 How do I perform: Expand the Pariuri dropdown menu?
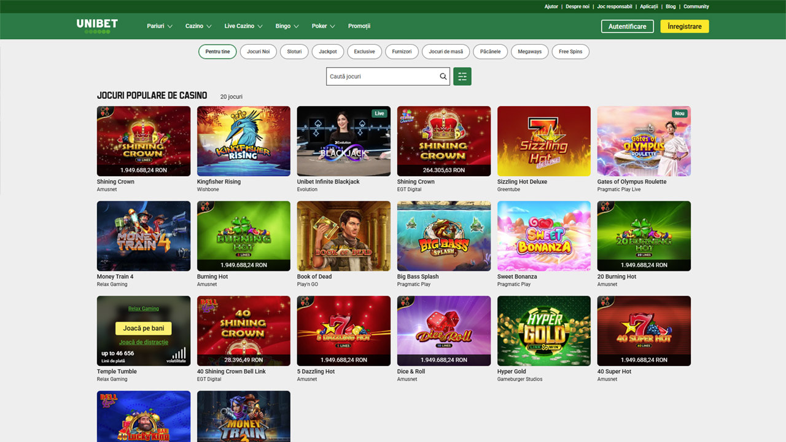(160, 26)
